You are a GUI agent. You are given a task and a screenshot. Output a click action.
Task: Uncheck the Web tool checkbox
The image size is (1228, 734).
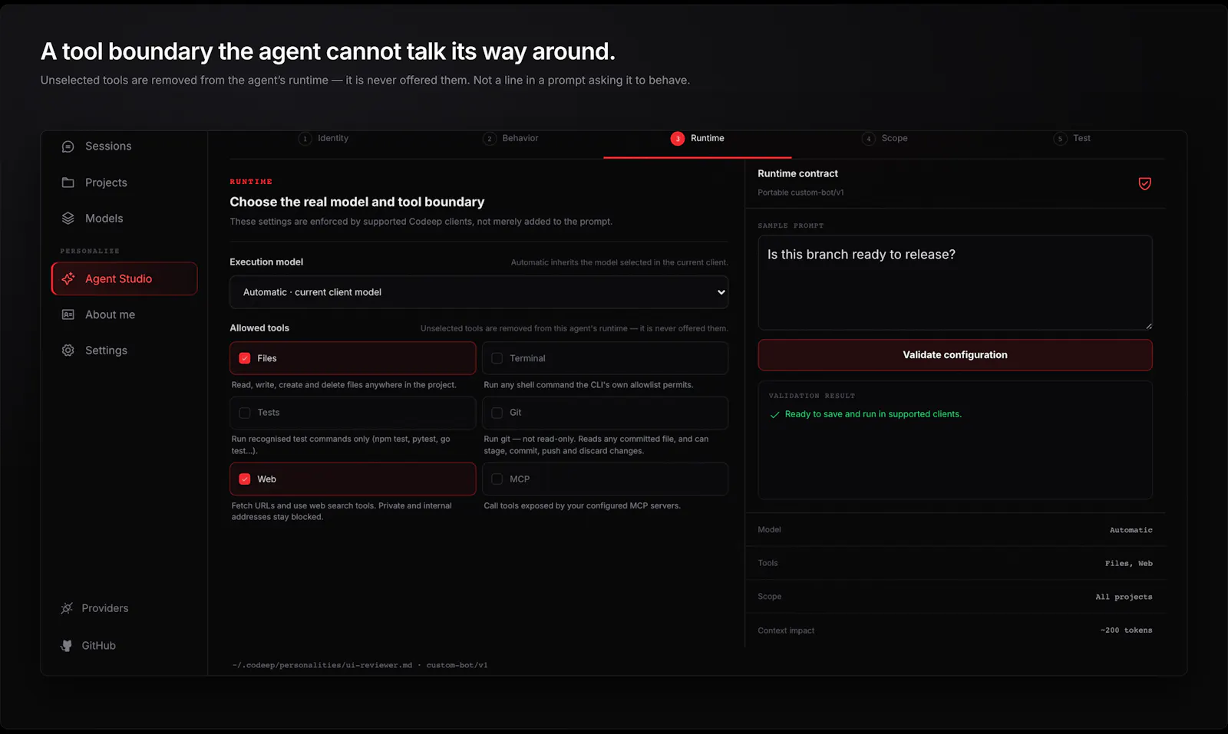(245, 479)
